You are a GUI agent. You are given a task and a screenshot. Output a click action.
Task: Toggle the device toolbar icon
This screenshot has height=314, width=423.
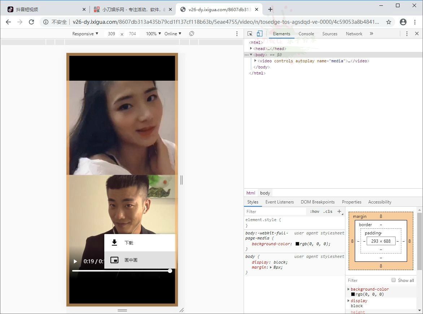tap(259, 33)
